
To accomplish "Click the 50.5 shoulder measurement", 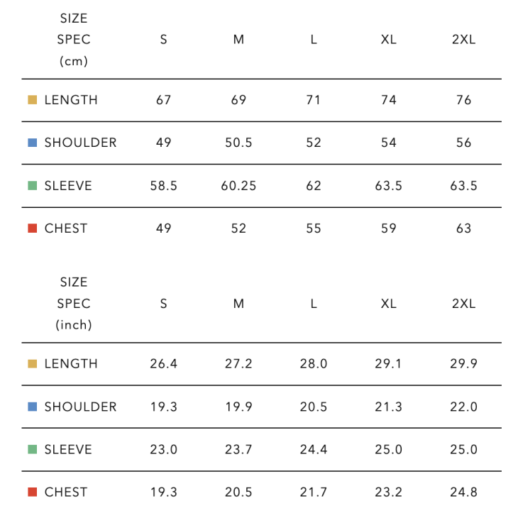I will (238, 143).
